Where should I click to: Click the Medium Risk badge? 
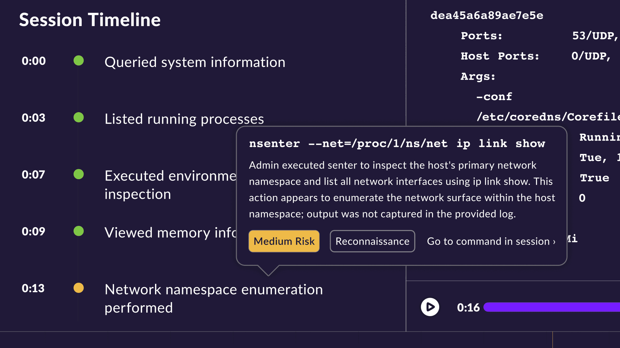click(x=284, y=241)
